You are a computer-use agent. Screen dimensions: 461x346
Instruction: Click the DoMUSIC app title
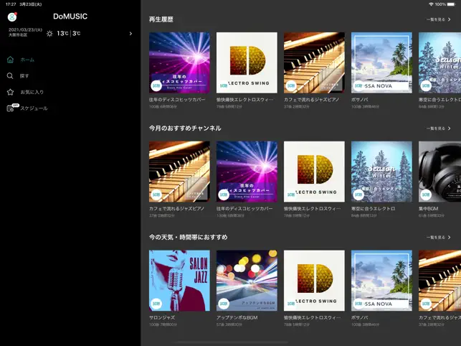(x=70, y=17)
